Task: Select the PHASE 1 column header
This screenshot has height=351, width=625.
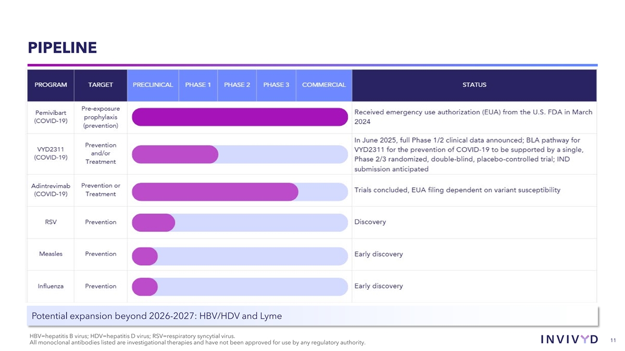Action: click(x=198, y=85)
